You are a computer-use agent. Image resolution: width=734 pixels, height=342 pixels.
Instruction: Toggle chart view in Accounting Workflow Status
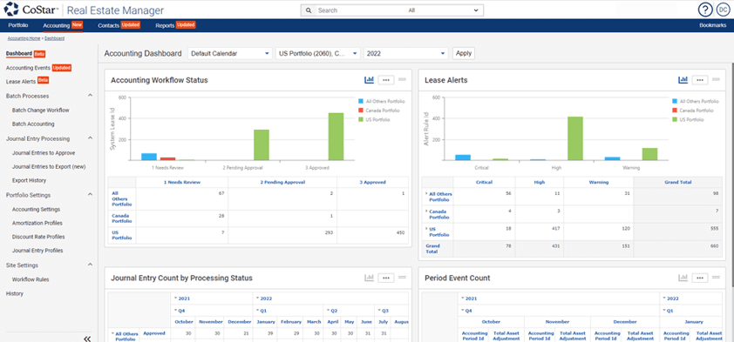point(370,80)
